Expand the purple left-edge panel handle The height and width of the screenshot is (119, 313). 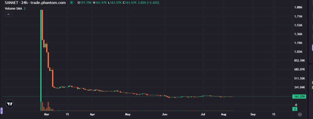click(2, 110)
